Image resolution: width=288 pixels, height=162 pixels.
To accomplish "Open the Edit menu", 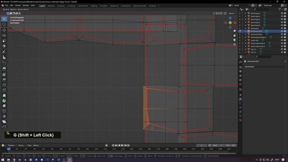I will pos(11,5).
